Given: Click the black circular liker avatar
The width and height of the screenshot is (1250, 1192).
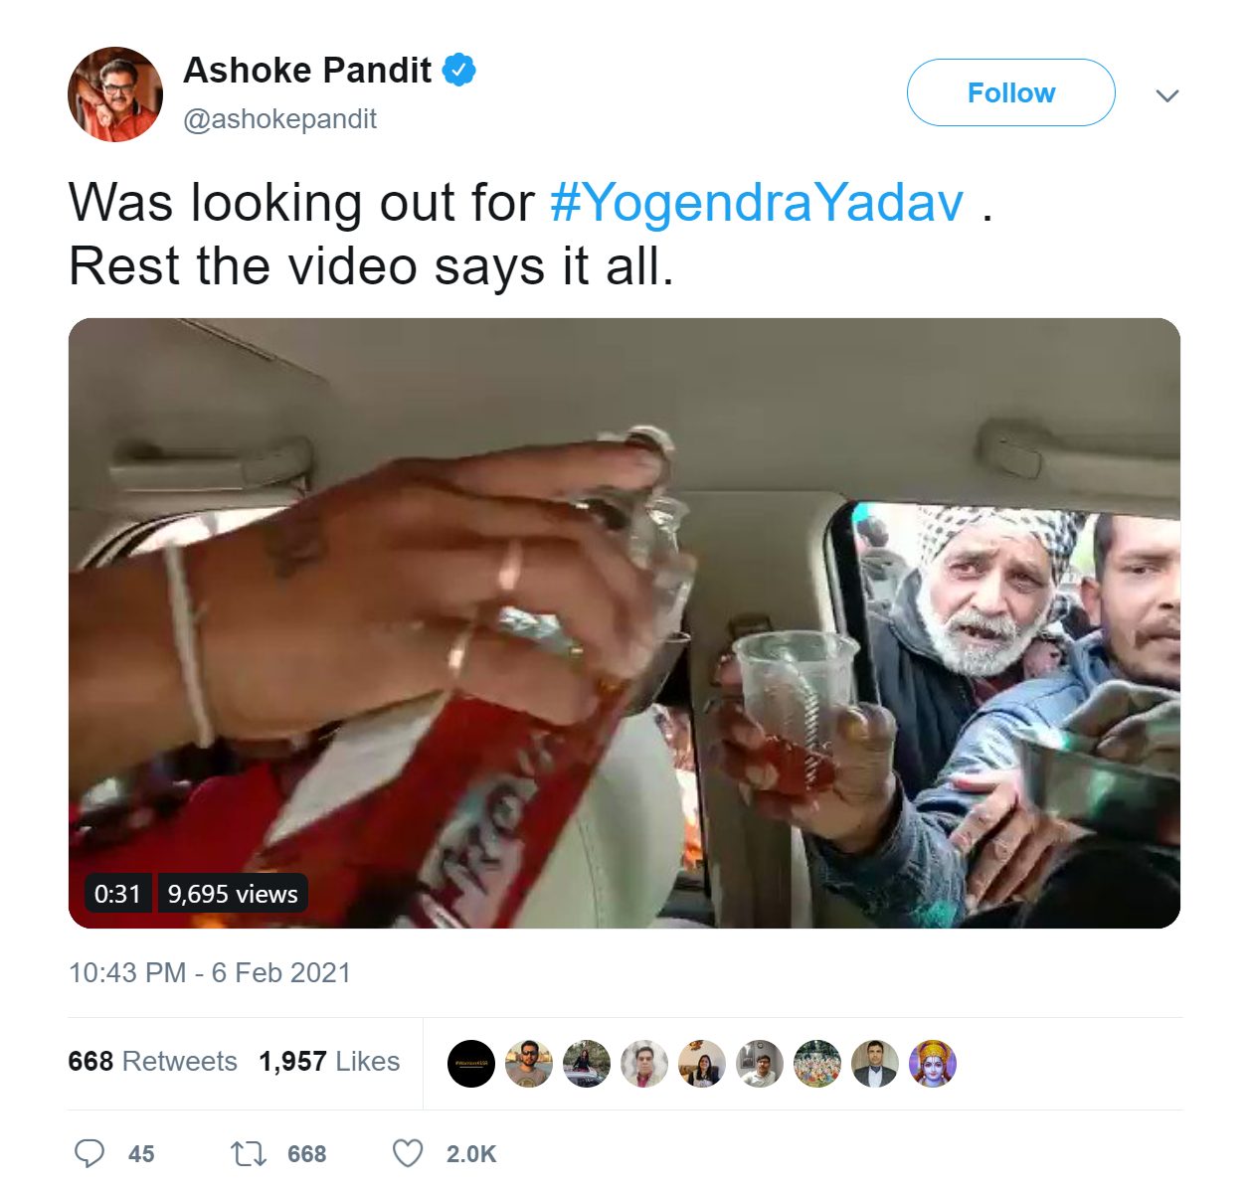Looking at the screenshot, I should click(471, 1064).
